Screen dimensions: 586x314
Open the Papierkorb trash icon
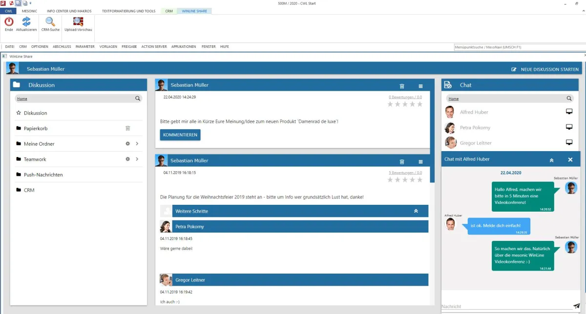pyautogui.click(x=128, y=128)
